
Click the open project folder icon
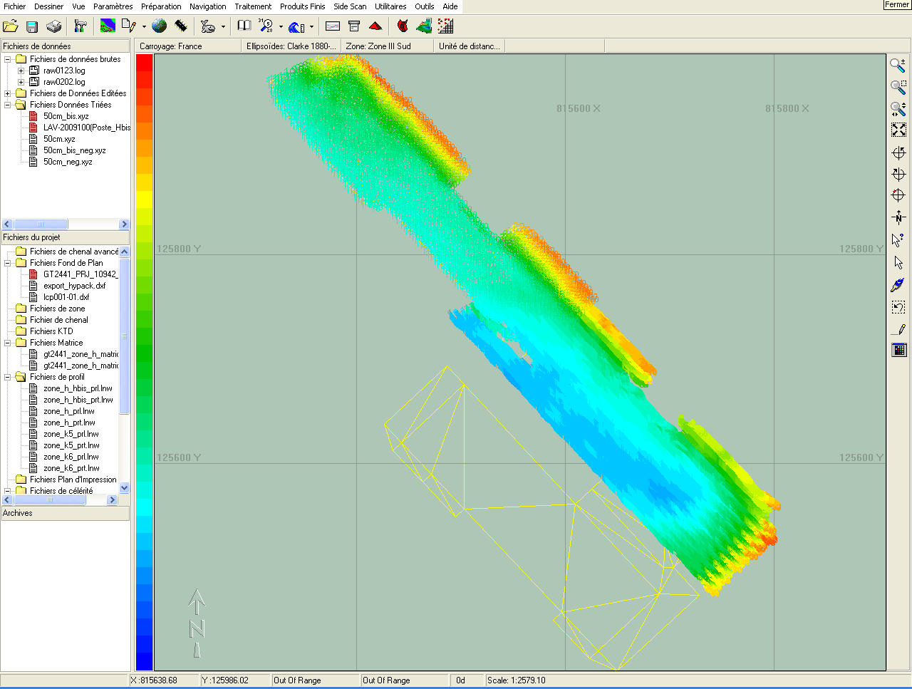pos(11,26)
